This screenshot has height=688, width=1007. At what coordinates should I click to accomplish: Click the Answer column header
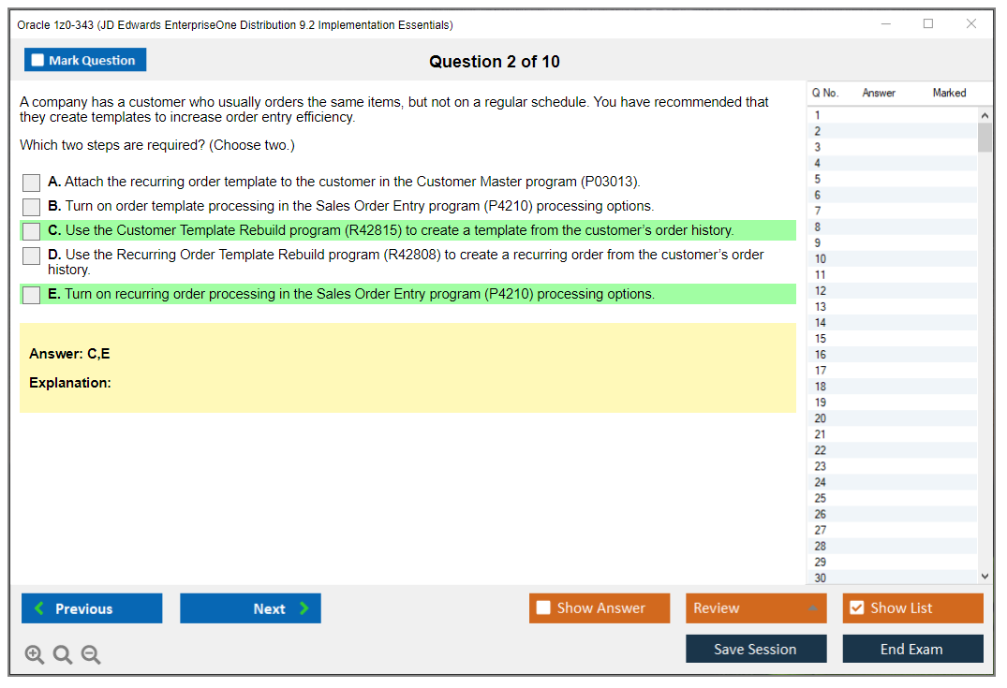879,93
